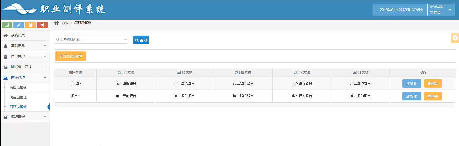Viewport: 459px width, 146px height.
Task: Click the 测试题2 cell
Action: [x=75, y=83]
